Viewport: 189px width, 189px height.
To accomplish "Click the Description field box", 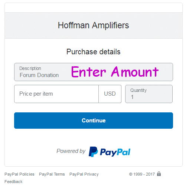I will pyautogui.click(x=94, y=72).
